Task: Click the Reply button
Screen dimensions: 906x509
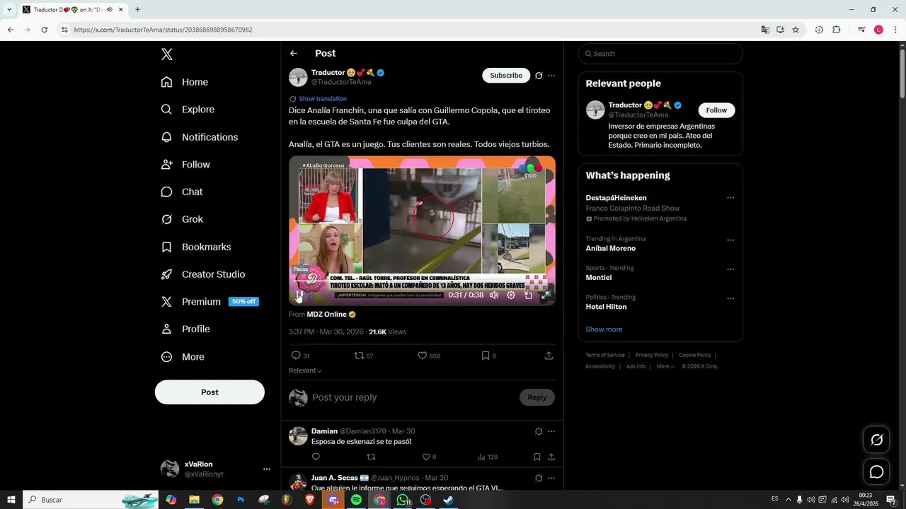Action: tap(537, 397)
